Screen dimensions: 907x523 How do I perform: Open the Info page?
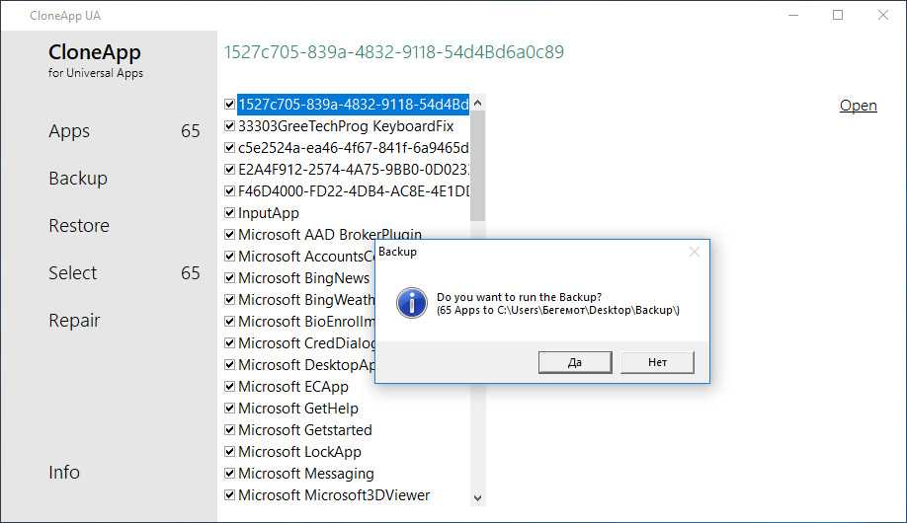(x=64, y=473)
